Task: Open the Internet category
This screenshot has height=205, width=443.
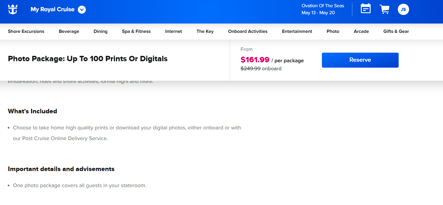Action: [x=174, y=31]
